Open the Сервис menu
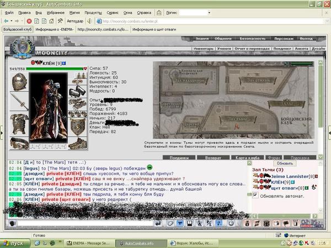 coord(113,13)
